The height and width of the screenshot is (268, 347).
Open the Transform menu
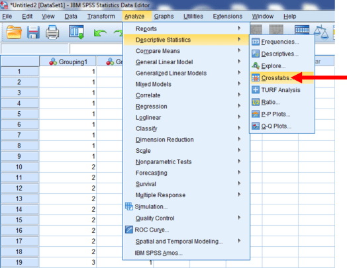coord(101,17)
